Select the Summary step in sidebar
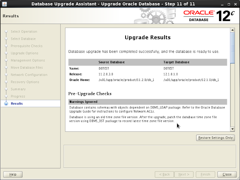240x180 pixels. (18, 89)
